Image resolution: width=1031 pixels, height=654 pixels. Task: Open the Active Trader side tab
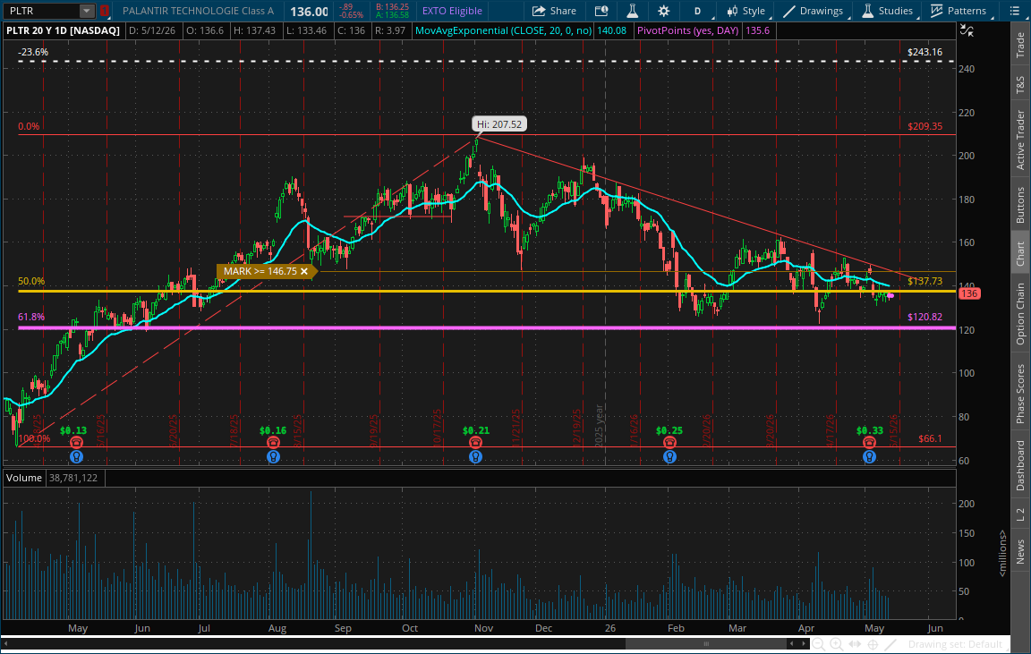(1020, 140)
